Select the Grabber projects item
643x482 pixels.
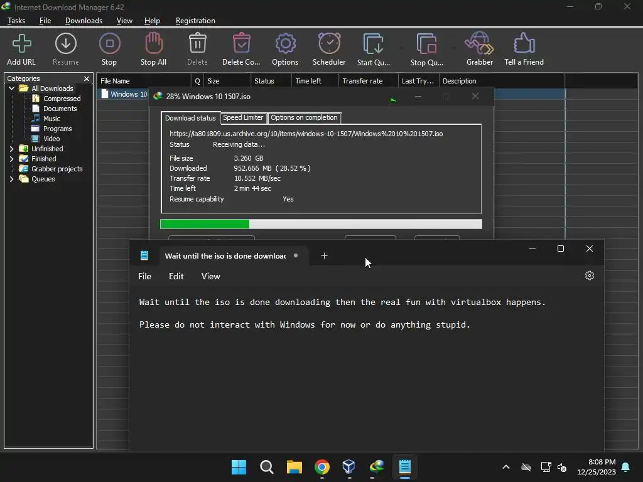(51, 169)
